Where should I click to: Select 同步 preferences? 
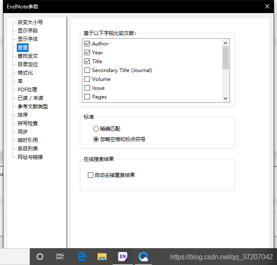(x=23, y=132)
